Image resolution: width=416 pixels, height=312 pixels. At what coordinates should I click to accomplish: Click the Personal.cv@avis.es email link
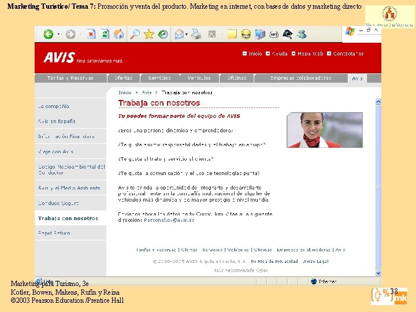coord(169,220)
